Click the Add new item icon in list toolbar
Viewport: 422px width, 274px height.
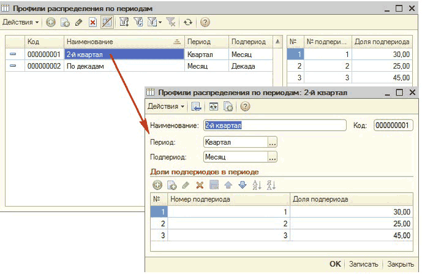[x=50, y=22]
